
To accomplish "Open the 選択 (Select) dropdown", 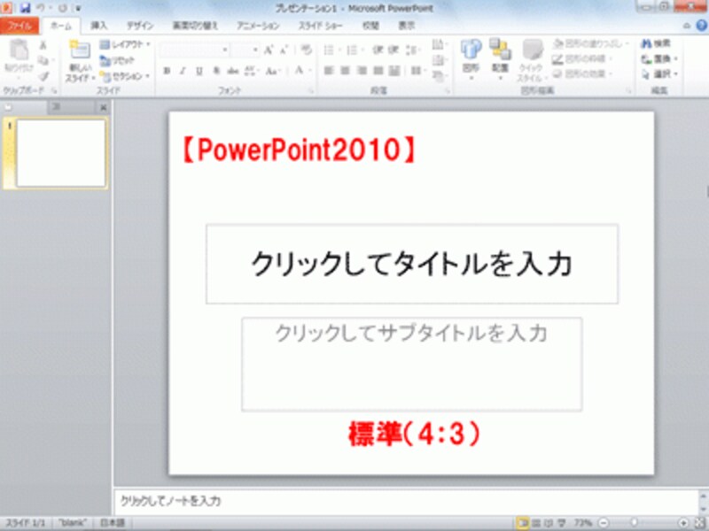I will 659,74.
